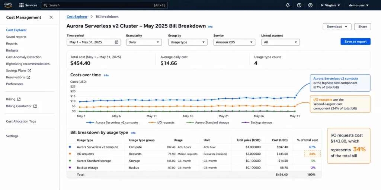
Task: Open the help question mark icon
Action: point(299,5)
